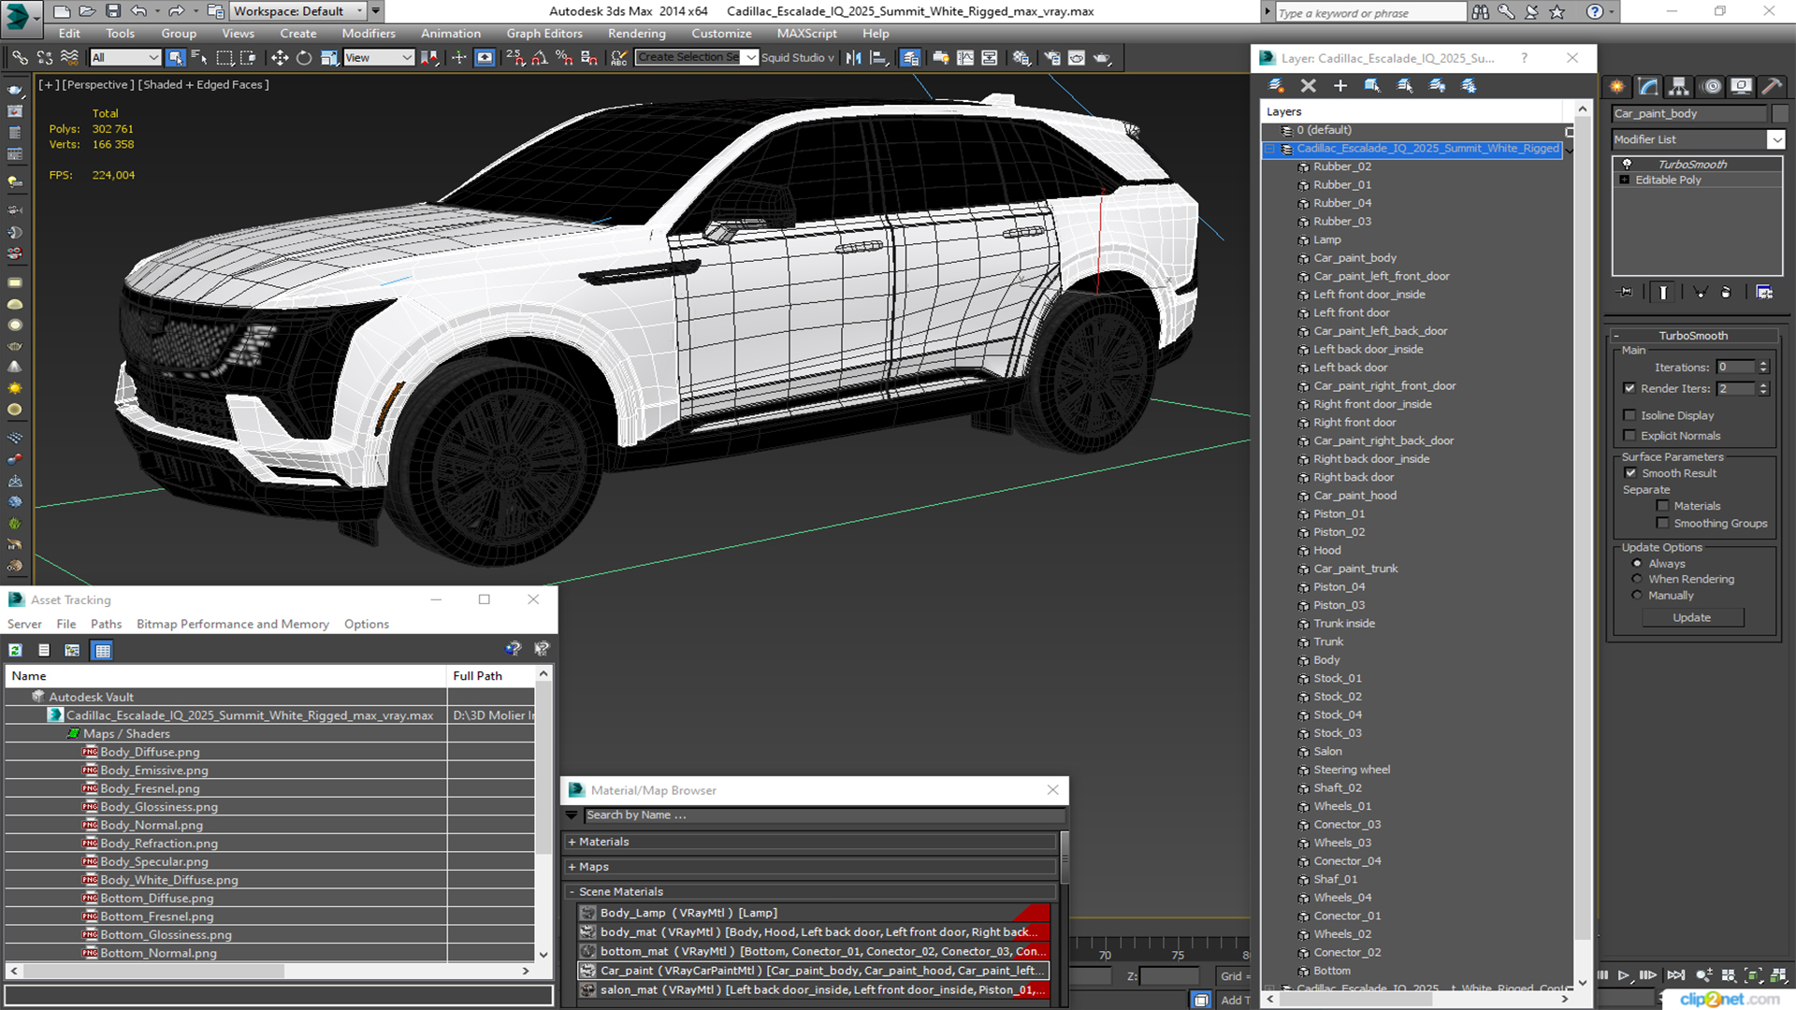This screenshot has width=1796, height=1010.
Task: Enable the Explicit Normals checkbox
Action: click(1629, 436)
